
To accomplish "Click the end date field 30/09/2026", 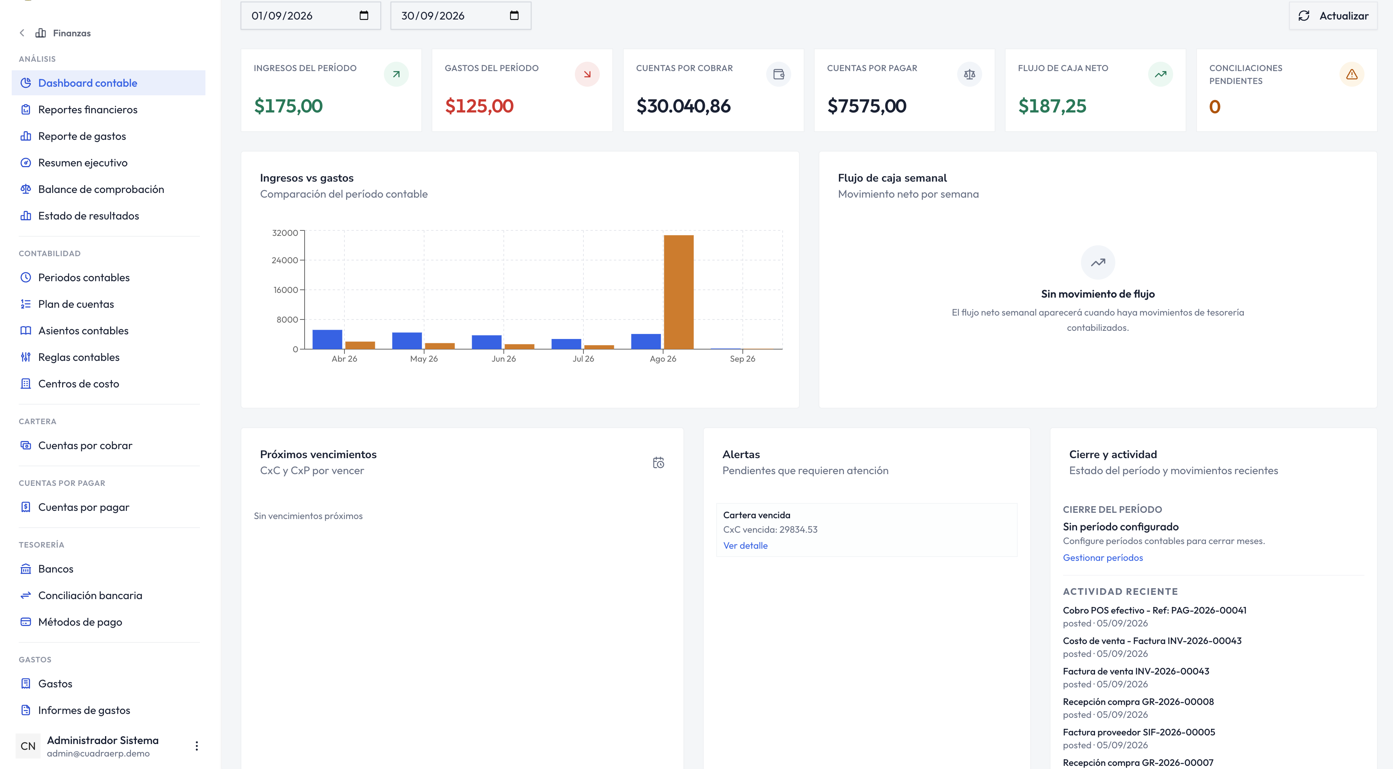I will (x=461, y=16).
